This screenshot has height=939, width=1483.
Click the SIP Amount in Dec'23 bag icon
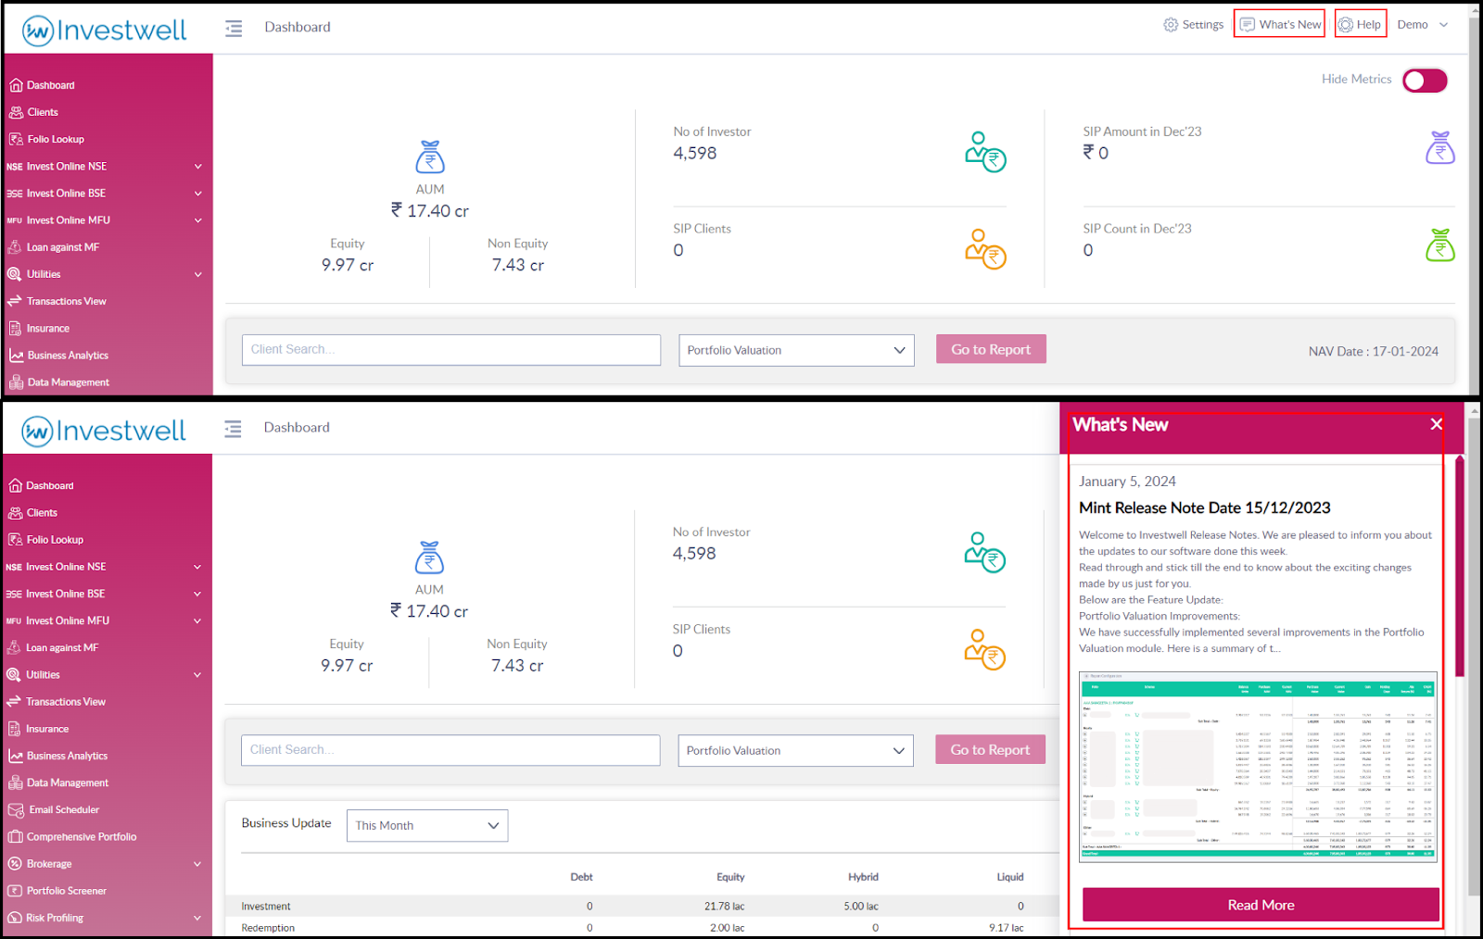pyautogui.click(x=1440, y=147)
